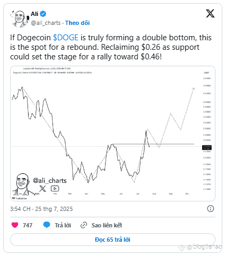Click Sao liên kết to copy link
Viewport: 226px width, 256px height.
(x=107, y=225)
